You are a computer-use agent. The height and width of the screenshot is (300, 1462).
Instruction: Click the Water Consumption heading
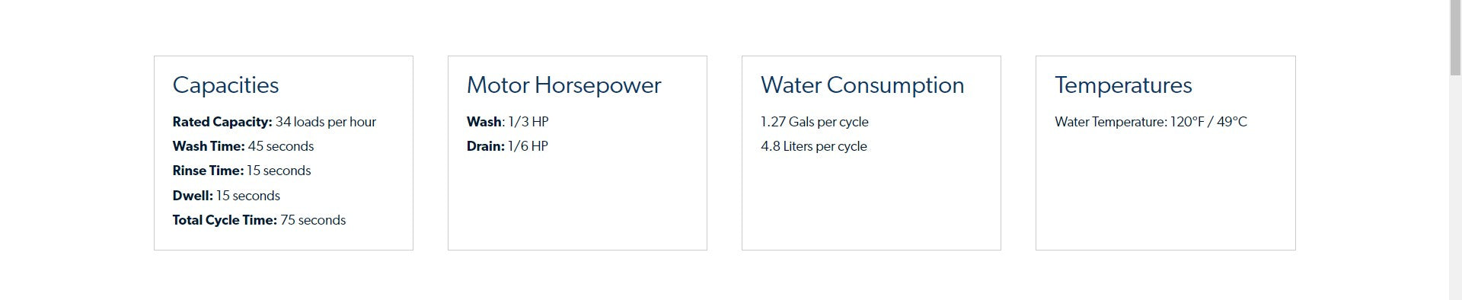(x=862, y=85)
